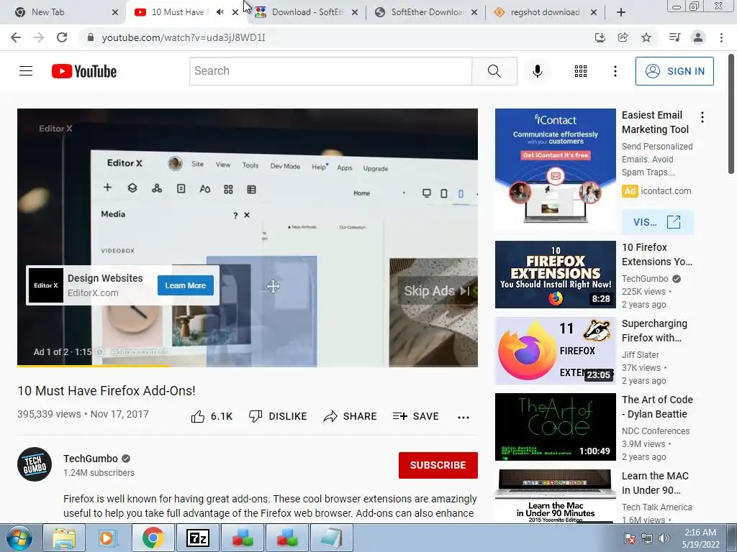The height and width of the screenshot is (552, 737).
Task: Type in the YouTube Search field
Action: coord(330,71)
